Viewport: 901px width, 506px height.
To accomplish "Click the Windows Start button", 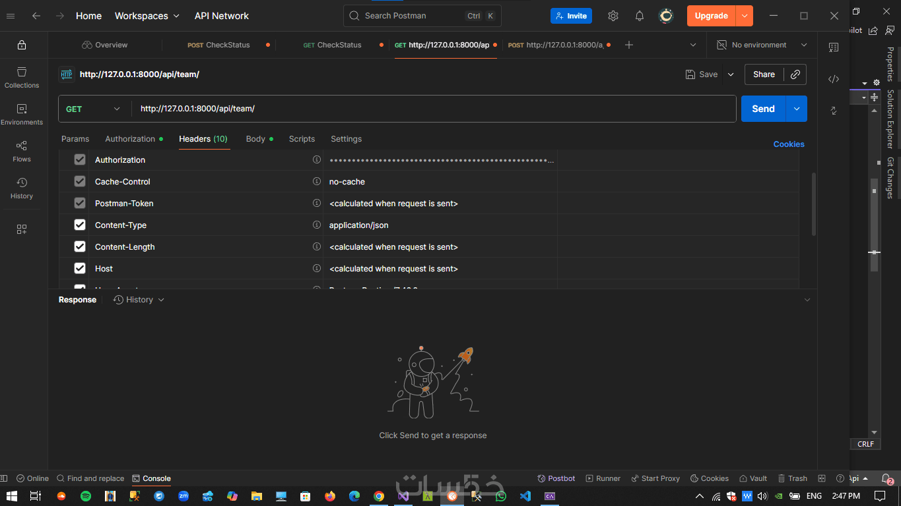I will coord(12,496).
